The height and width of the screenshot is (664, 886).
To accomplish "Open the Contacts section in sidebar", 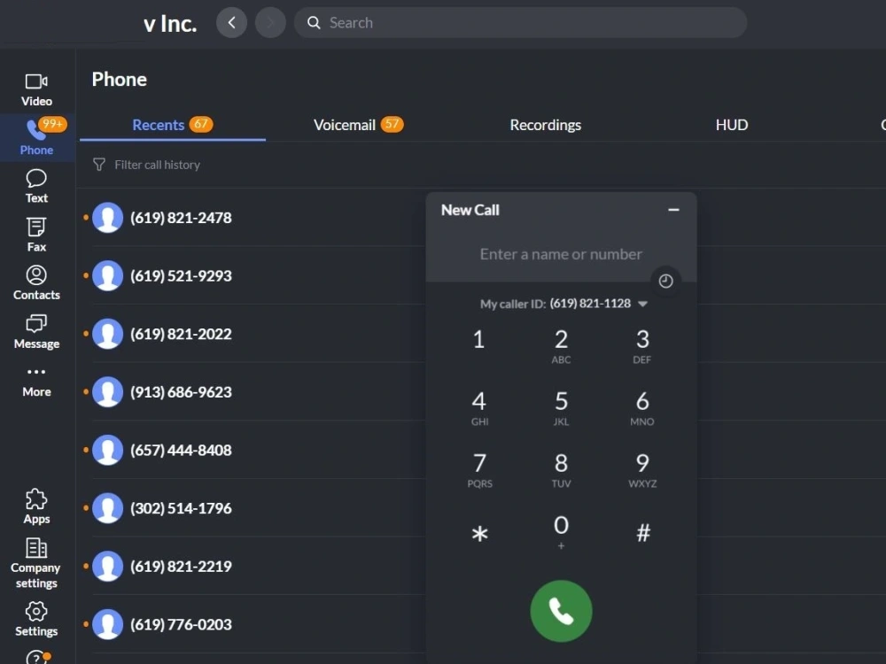I will pos(36,283).
